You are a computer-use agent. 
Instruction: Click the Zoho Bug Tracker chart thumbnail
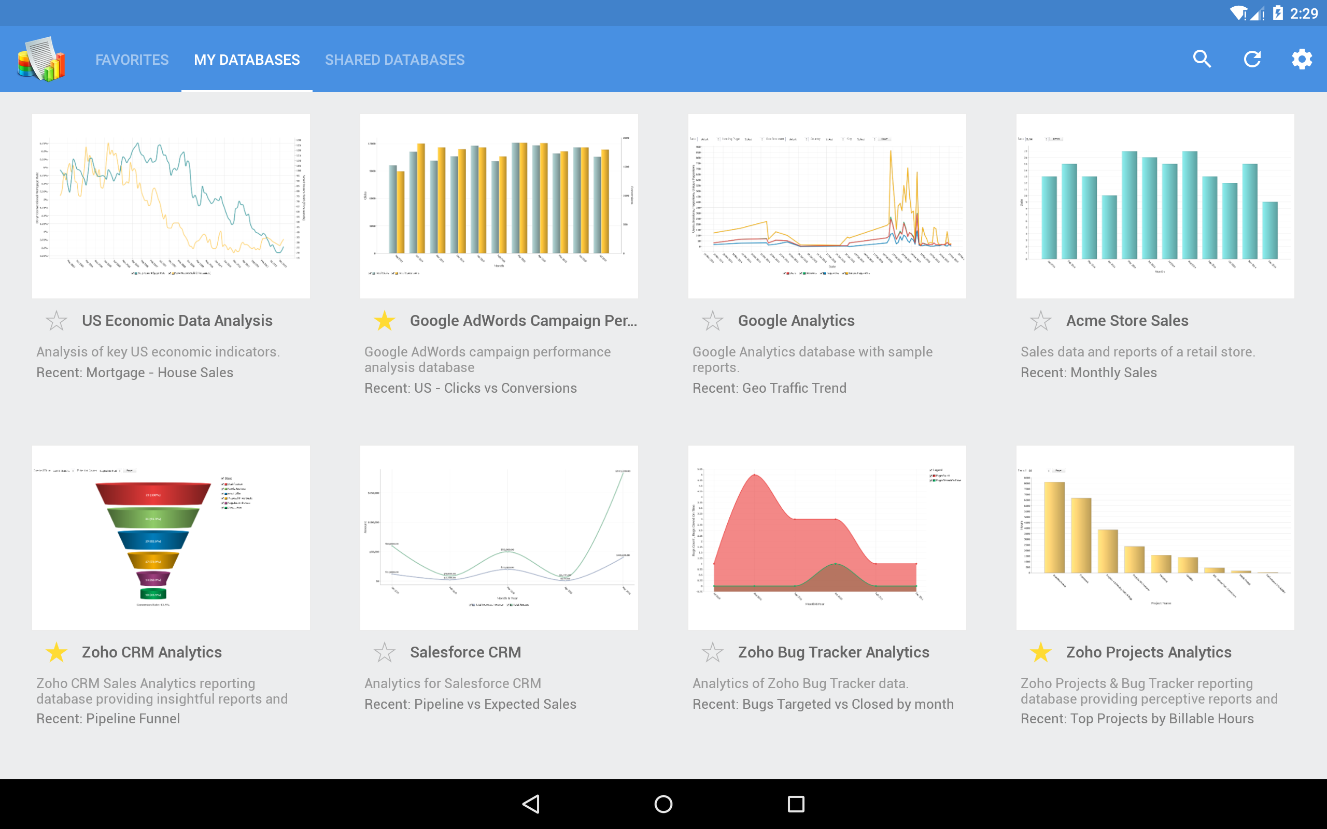pos(827,537)
